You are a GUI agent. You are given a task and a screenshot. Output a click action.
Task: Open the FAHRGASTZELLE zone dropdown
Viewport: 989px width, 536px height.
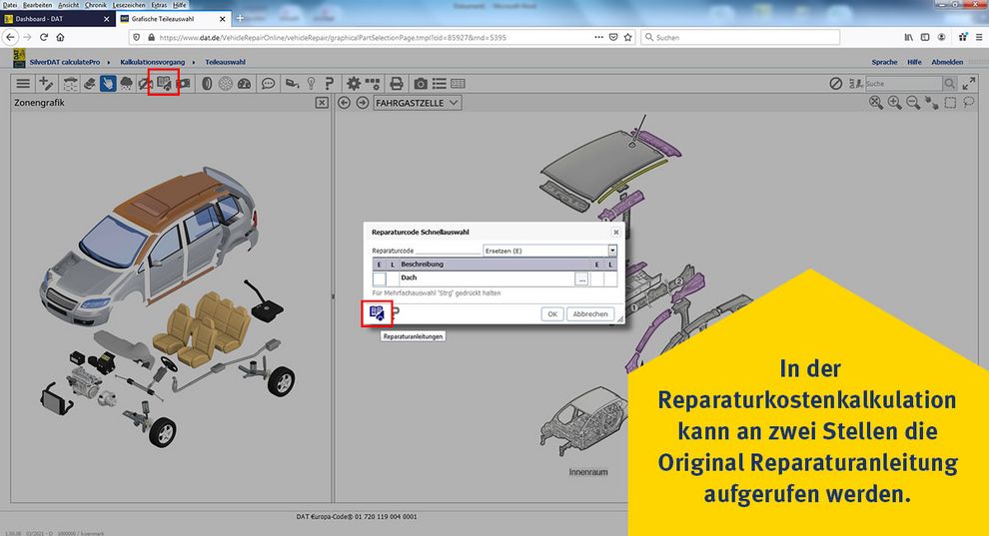pyautogui.click(x=417, y=103)
